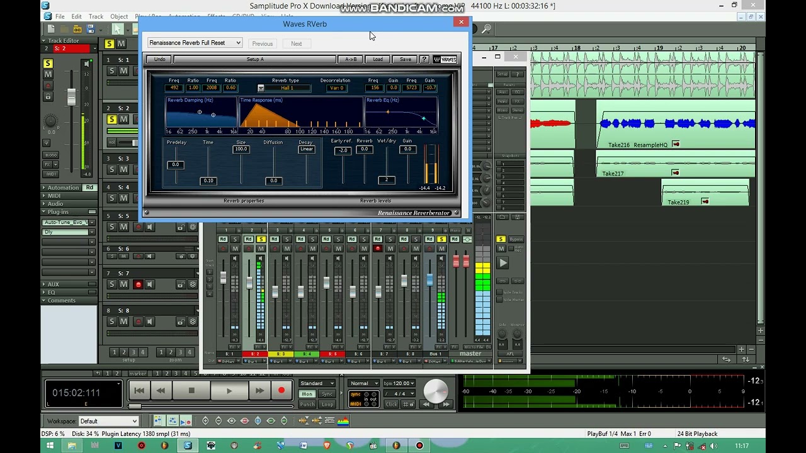Click the reverb Time slider handle showing 0.10

pos(208,181)
